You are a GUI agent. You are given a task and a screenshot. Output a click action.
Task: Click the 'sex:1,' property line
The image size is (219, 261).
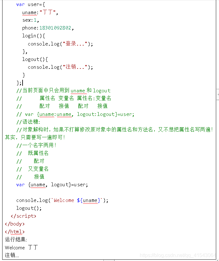coord(31,20)
